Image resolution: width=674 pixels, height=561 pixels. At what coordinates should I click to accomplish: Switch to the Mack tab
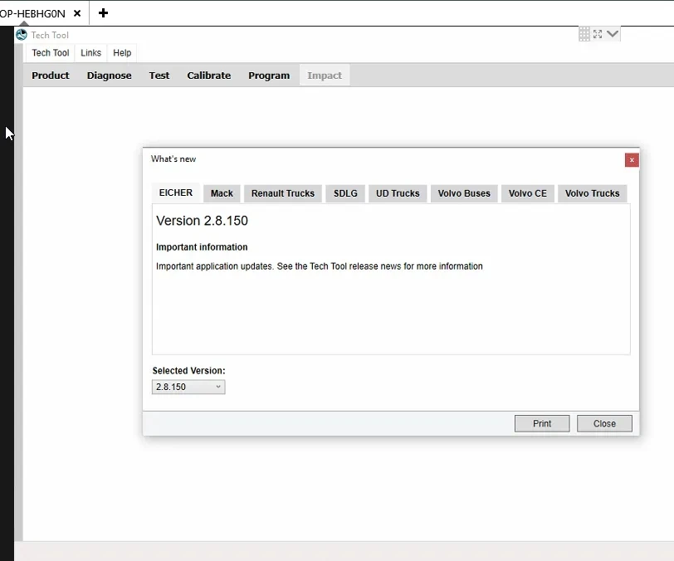tap(222, 193)
